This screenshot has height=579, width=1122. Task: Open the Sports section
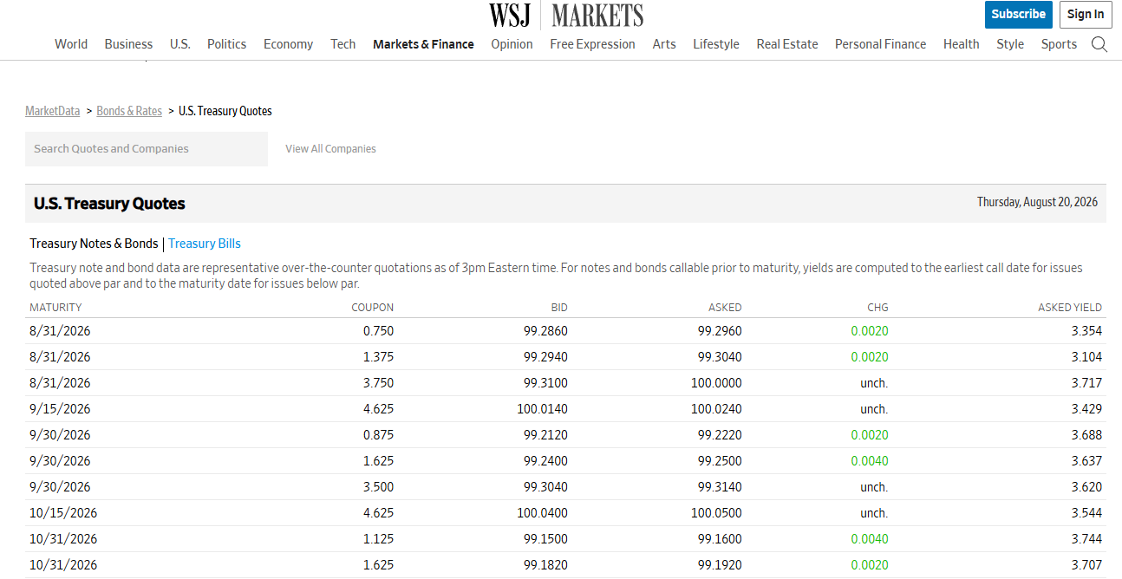coord(1059,44)
